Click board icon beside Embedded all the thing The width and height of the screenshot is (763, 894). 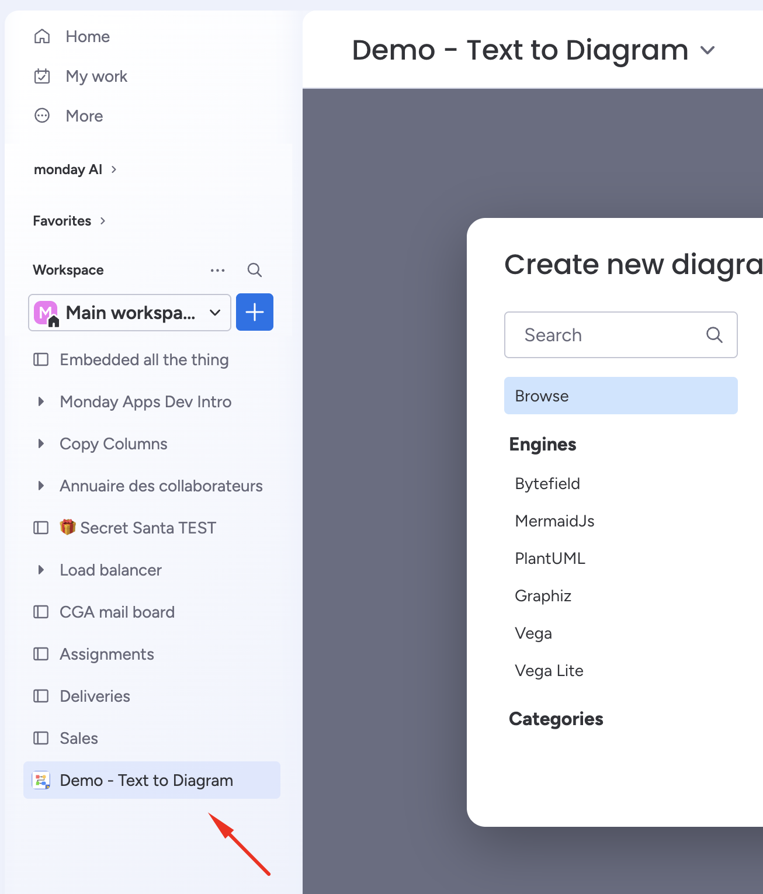click(41, 359)
